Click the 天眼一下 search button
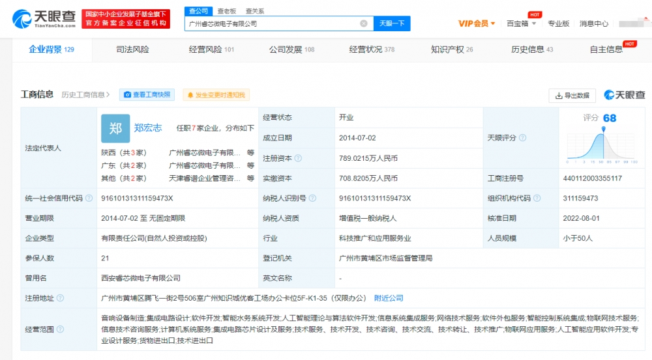This screenshot has height=360, width=652. tap(392, 23)
